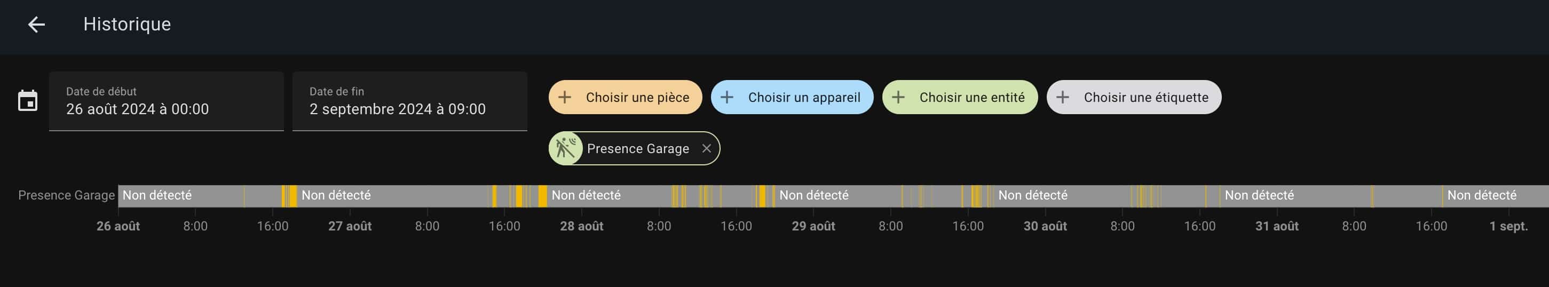Viewport: 1549px width, 287px height.
Task: Open the Choisir une étiquette picker
Action: point(1145,97)
